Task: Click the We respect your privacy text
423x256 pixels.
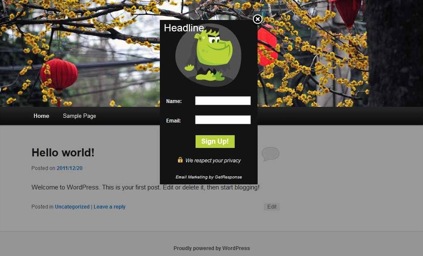Action: coord(213,161)
